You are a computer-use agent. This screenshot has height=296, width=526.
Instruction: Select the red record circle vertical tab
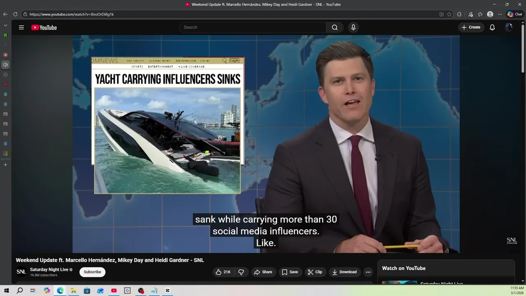coord(5,55)
